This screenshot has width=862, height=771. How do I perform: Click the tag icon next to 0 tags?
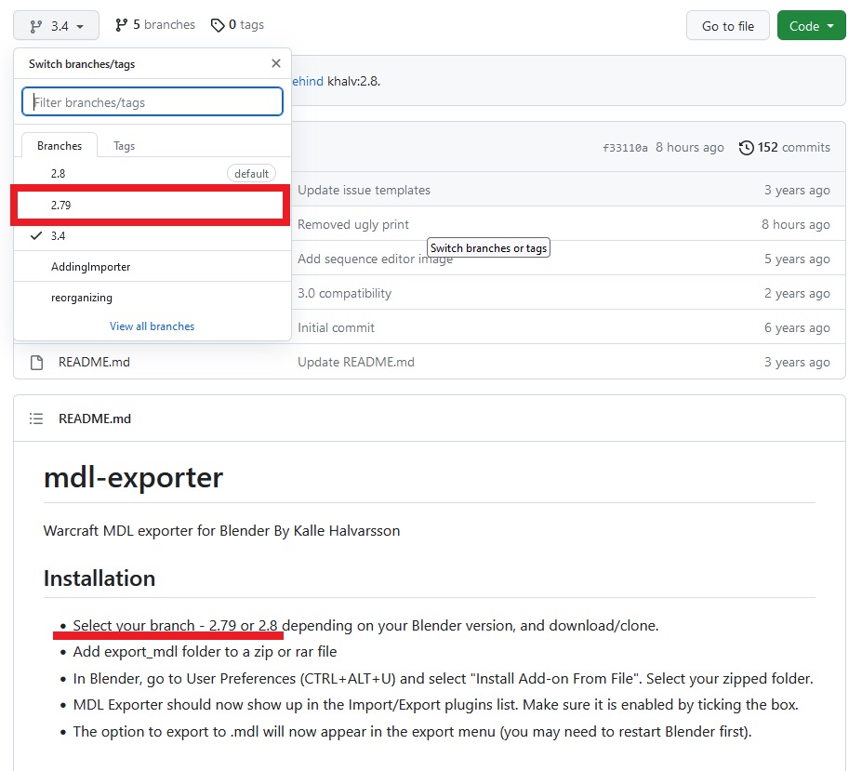[218, 25]
